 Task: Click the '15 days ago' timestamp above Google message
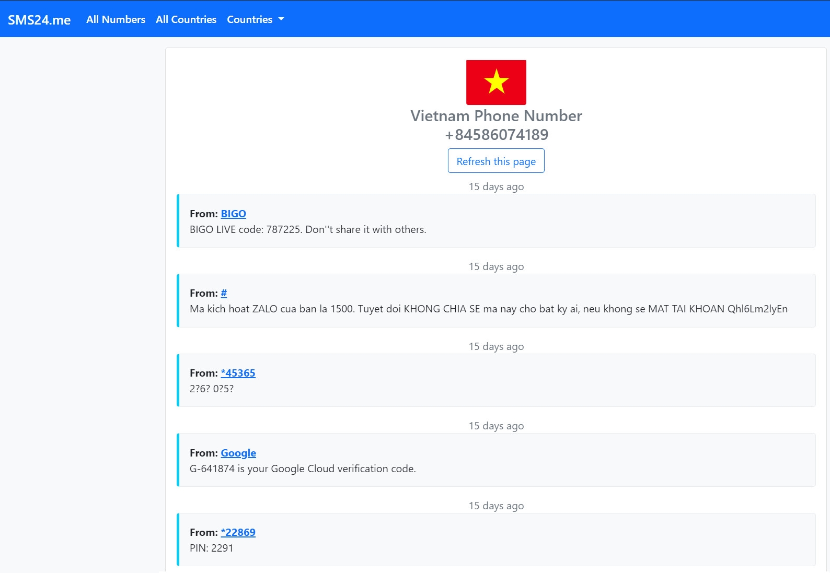click(496, 426)
